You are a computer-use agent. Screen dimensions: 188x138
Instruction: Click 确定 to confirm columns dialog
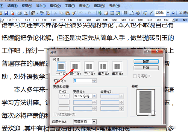point(146,61)
